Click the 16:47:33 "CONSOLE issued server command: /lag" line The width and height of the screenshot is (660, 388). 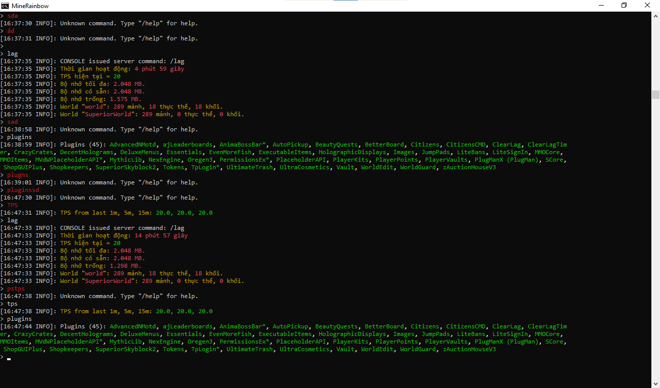(x=92, y=228)
